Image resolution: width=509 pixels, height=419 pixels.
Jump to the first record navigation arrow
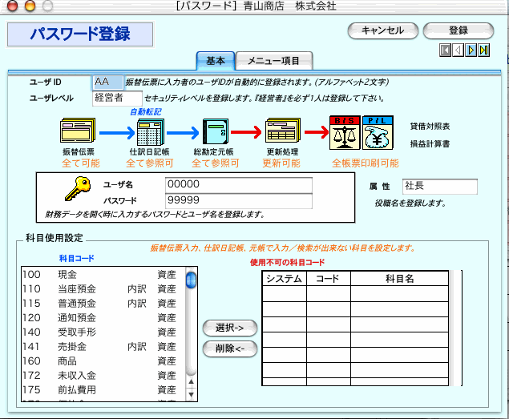[x=445, y=50]
